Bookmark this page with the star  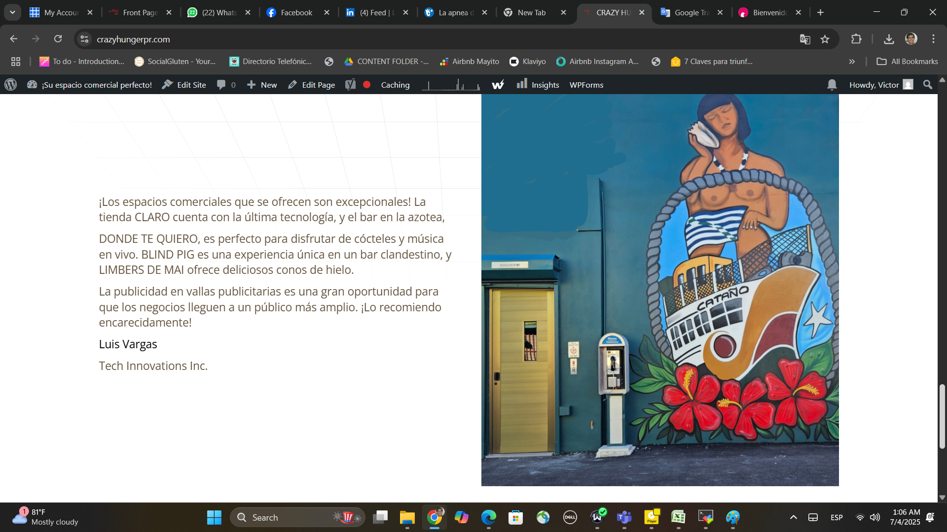[825, 39]
